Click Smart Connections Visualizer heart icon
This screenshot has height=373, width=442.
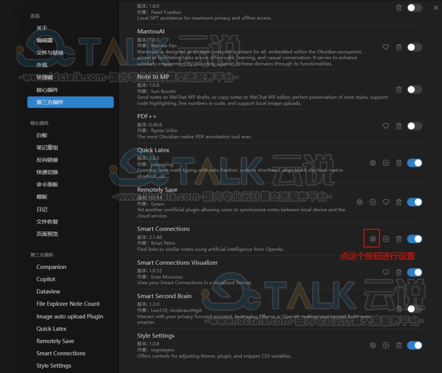(386, 272)
